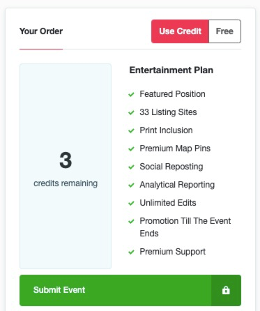
Task: Switch to the Use Credit option
Action: point(180,31)
